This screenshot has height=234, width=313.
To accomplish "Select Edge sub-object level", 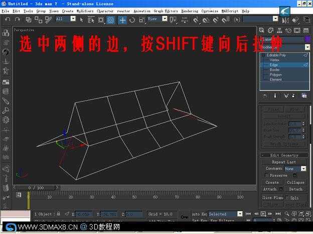I will pos(274,65).
